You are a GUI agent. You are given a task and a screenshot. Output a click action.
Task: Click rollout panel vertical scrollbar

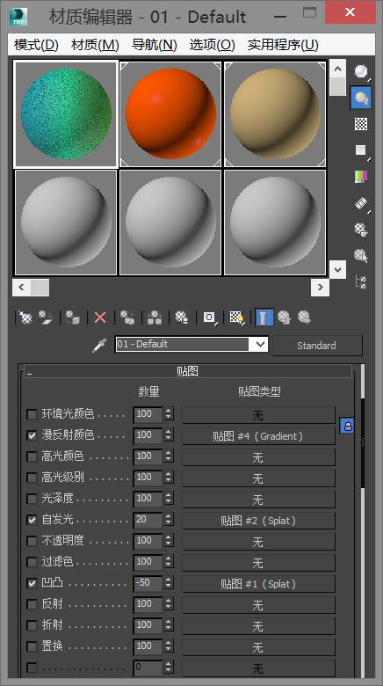click(363, 442)
